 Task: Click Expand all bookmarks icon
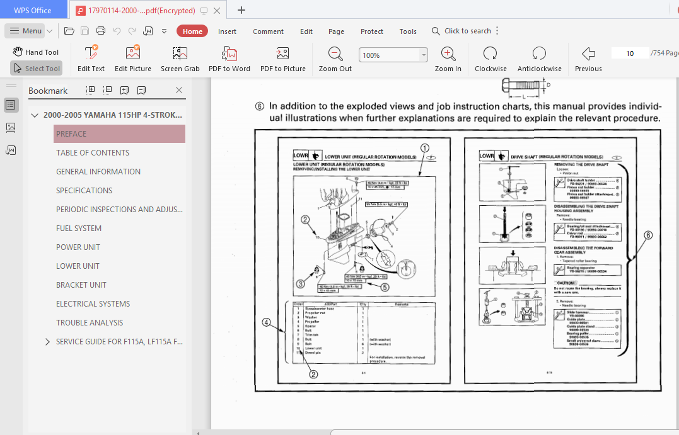coord(91,90)
